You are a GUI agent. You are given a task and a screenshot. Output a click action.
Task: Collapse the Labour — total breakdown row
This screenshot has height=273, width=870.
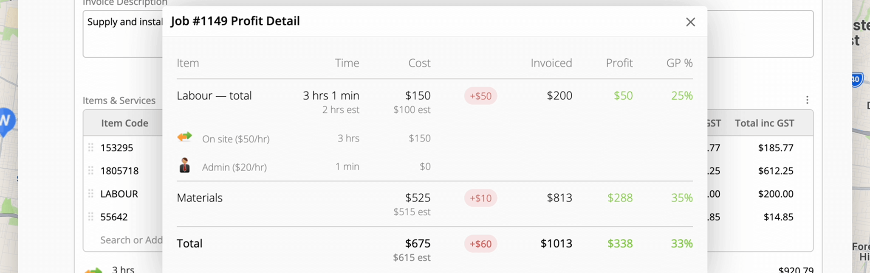coord(215,95)
